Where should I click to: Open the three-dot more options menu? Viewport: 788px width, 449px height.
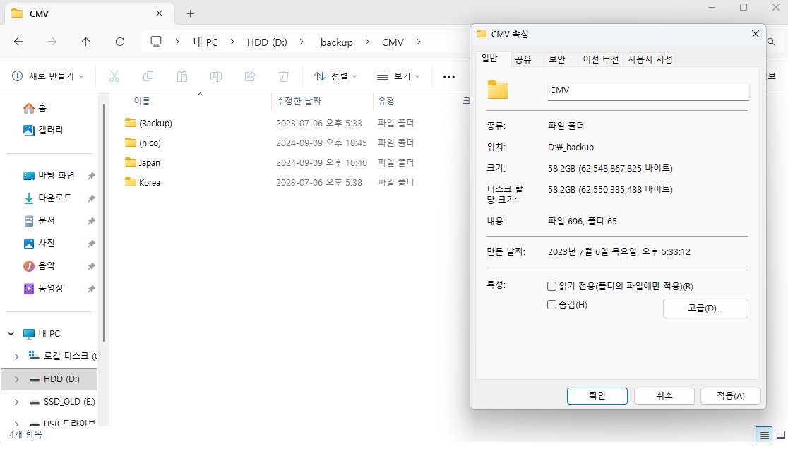click(449, 77)
